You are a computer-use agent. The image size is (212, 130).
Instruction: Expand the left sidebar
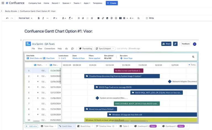tap(1, 11)
